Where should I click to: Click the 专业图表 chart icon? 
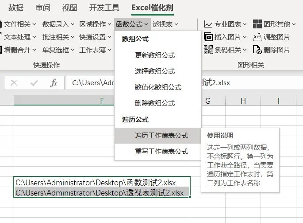208,24
